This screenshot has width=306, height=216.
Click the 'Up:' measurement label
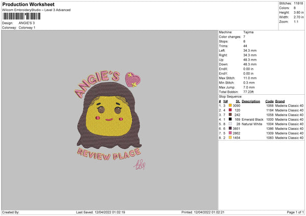(221, 60)
